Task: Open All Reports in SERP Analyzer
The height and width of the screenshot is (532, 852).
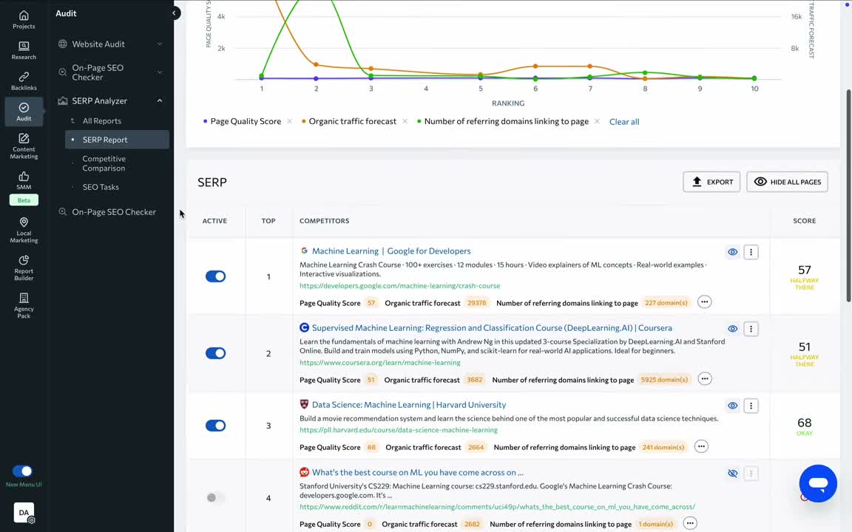Action: [101, 120]
